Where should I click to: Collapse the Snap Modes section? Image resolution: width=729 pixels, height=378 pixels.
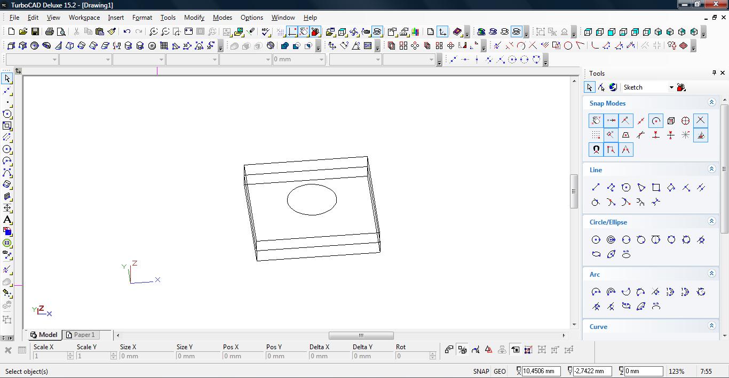(x=711, y=102)
